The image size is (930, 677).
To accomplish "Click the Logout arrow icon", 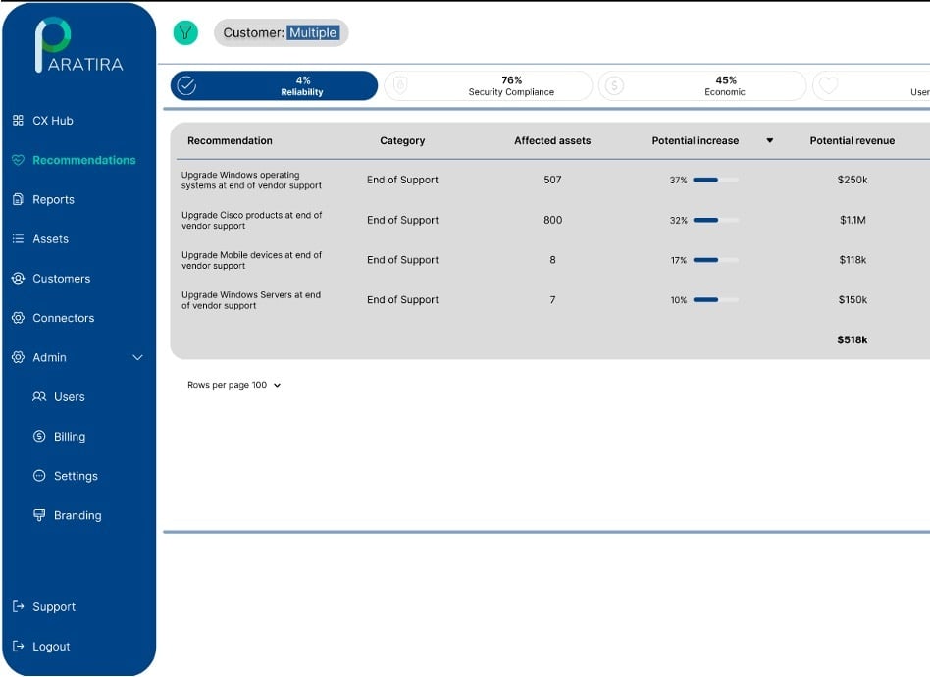I will click(18, 647).
